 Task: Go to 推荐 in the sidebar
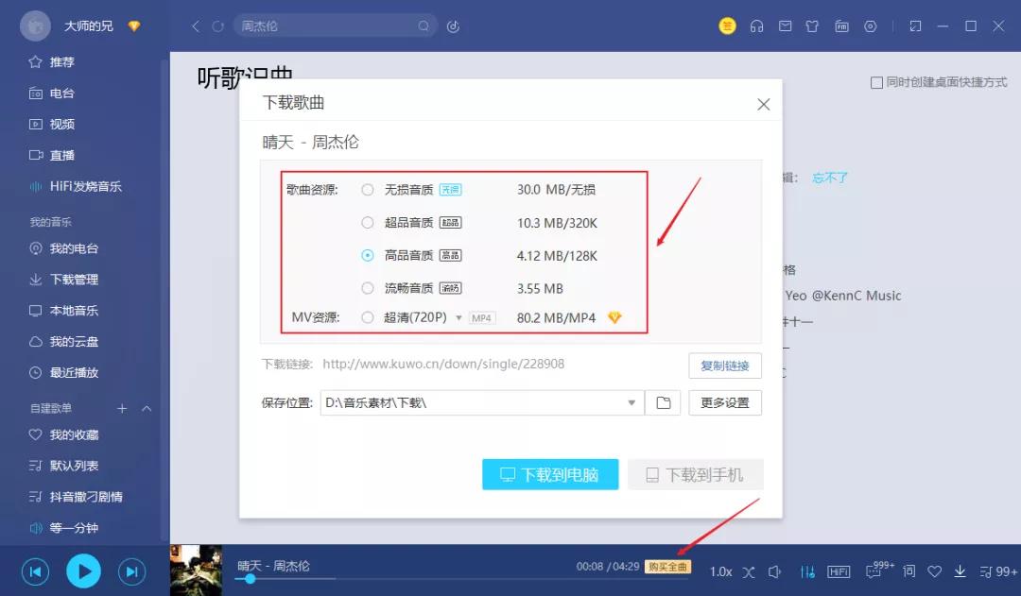pyautogui.click(x=54, y=61)
